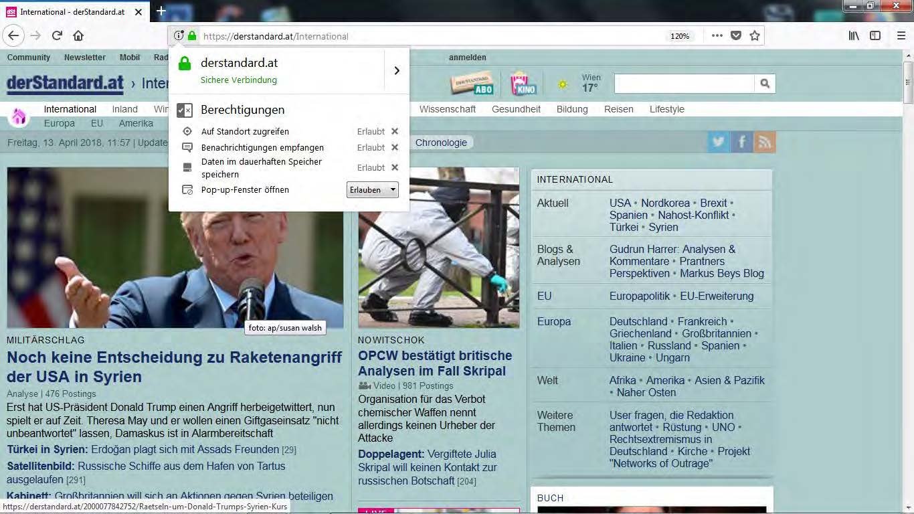Open the Firefox hamburger menu

click(901, 36)
